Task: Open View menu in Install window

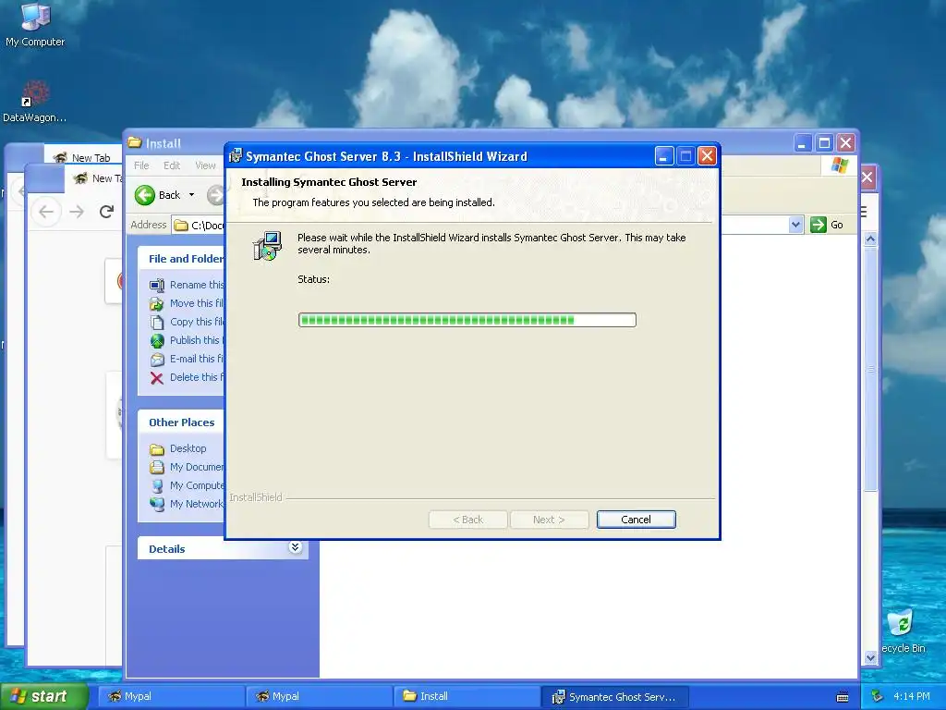Action: 205,165
